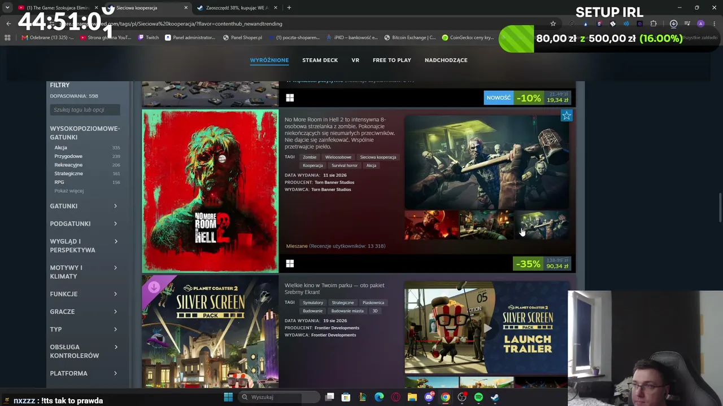The height and width of the screenshot is (406, 723).
Task: Open the Windows Start menu
Action: [x=228, y=397]
